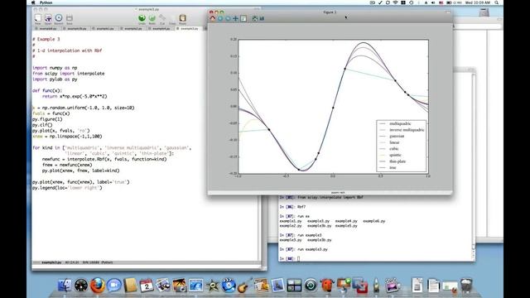The width and height of the screenshot is (530, 298).
Task: Click code line 'py.figure(1)'
Action: coord(47,119)
